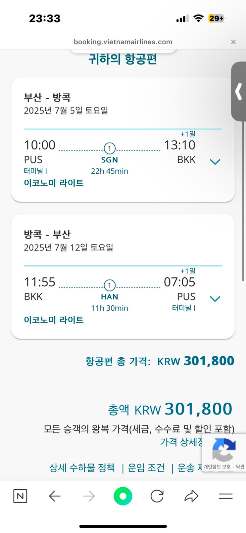Tap the 가격 상세정보 link
The height and width of the screenshot is (533, 246).
[181, 442]
